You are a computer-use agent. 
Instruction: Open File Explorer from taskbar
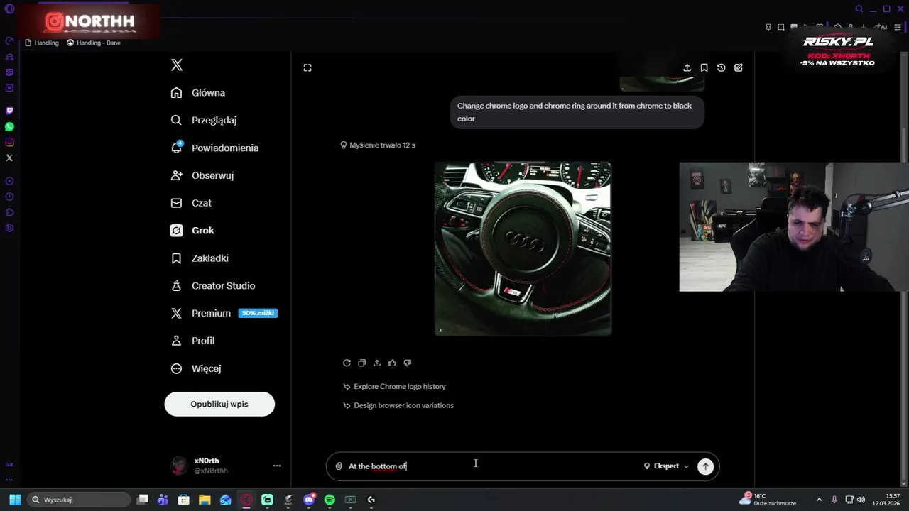(x=205, y=500)
